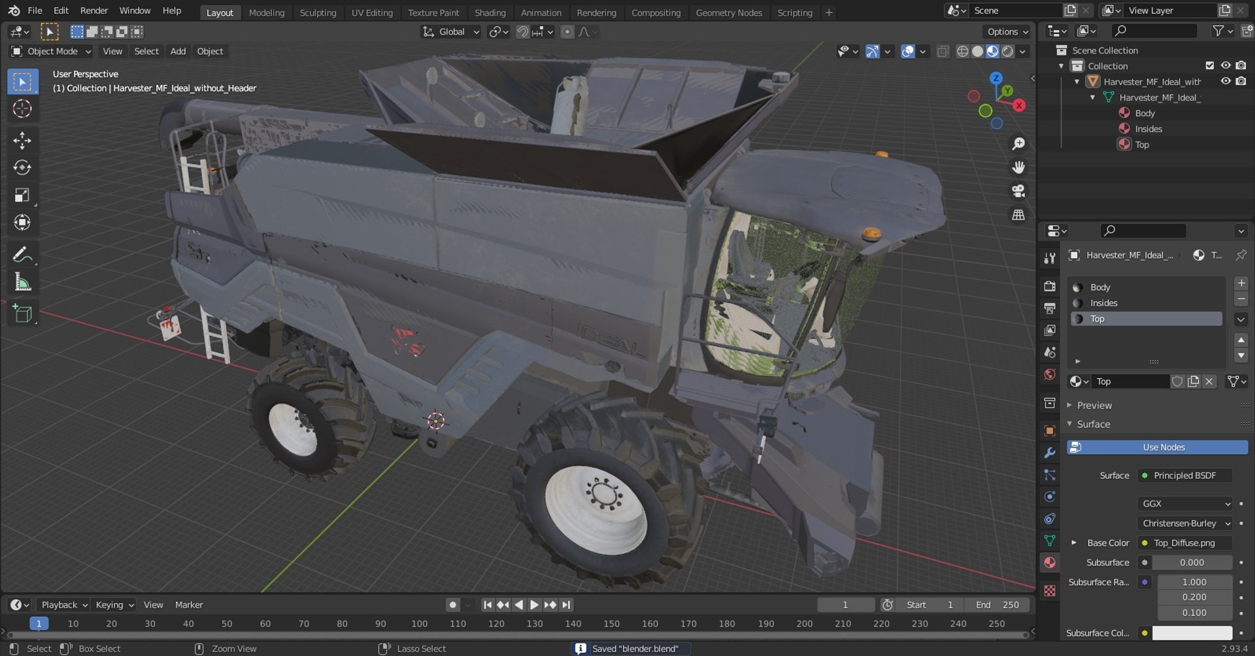Open the Modifiers properties tab
The width and height of the screenshot is (1255, 656).
1050,453
